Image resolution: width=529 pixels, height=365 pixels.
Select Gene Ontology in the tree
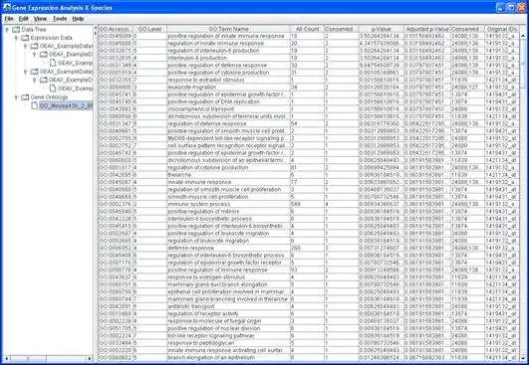point(49,97)
